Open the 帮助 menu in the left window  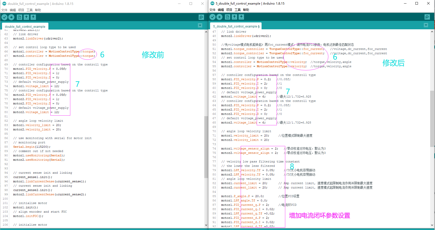[x=38, y=10]
